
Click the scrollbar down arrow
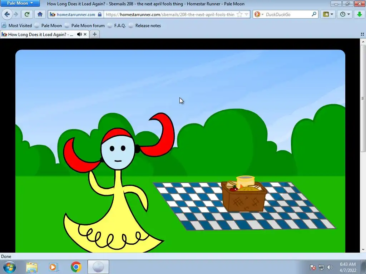[x=363, y=250]
